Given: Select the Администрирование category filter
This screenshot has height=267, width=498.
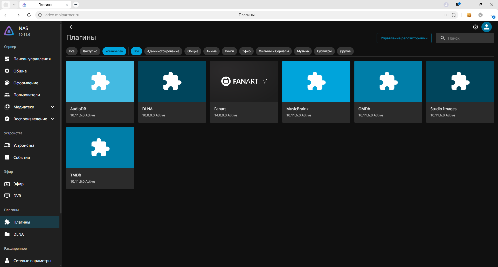Looking at the screenshot, I should (163, 51).
